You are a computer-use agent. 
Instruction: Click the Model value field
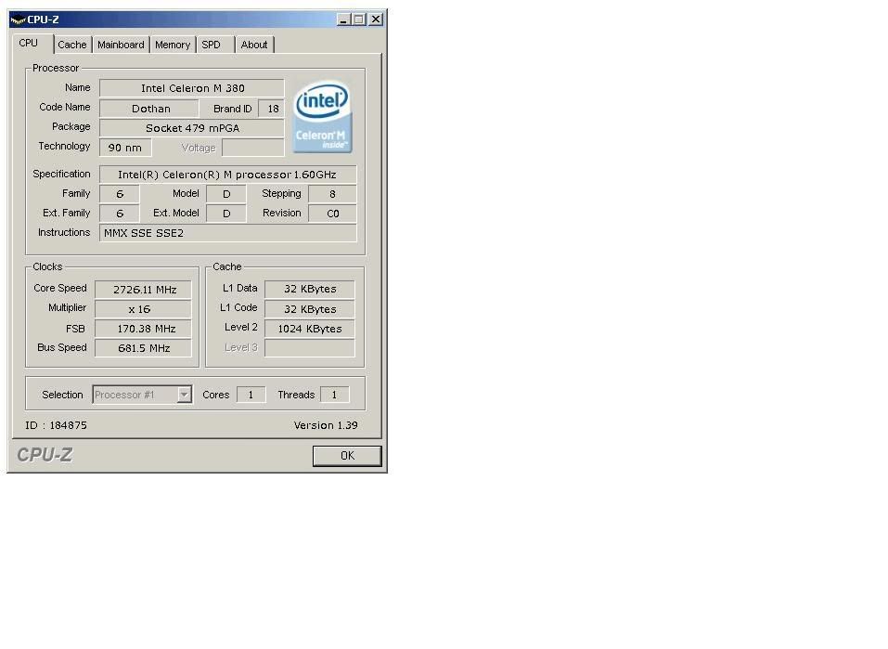[x=226, y=194]
